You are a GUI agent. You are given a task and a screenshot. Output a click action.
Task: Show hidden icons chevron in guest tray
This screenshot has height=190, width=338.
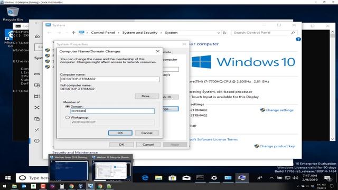(x=271, y=178)
